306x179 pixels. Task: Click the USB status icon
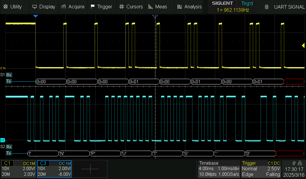294,163
